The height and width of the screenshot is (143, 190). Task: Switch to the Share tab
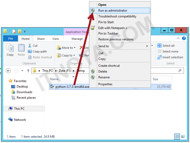(x=41, y=39)
